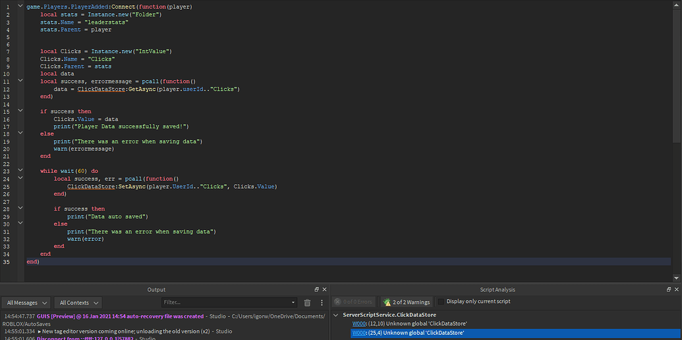Click the Output Filter text field
682x340 pixels.
226,303
